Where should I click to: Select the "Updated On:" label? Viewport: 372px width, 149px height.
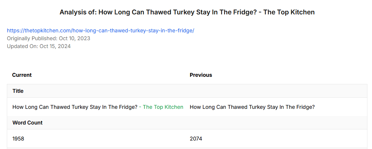coord(22,46)
